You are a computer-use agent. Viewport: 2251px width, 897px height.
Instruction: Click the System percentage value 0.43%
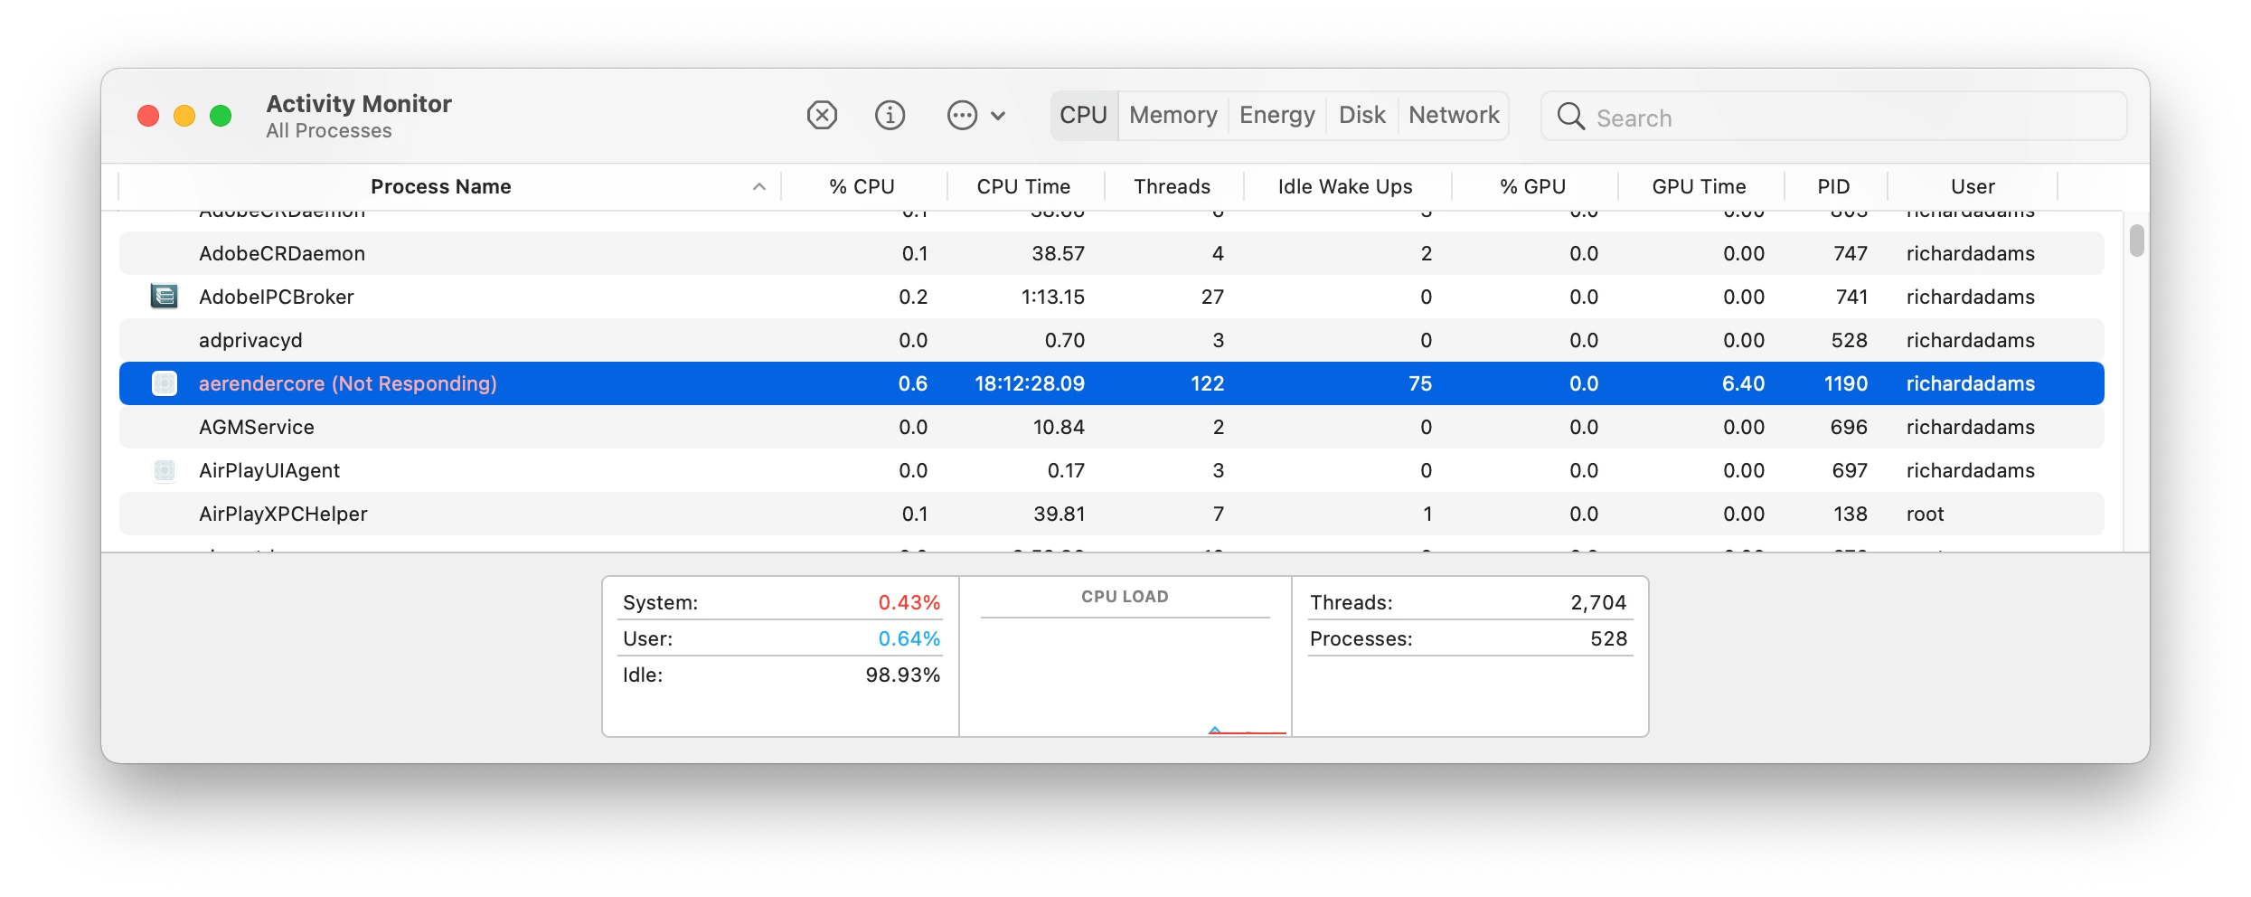909,602
